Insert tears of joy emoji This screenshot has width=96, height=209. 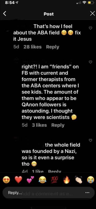tap(42, 180)
